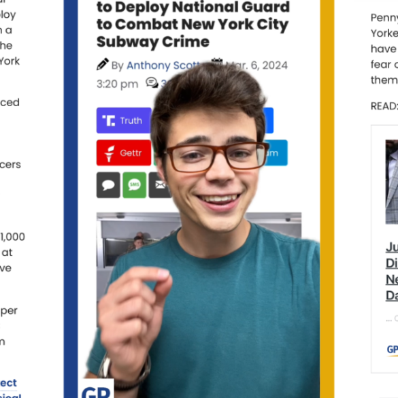The image size is (398, 398).
Task: Open the comment count link
Action: (163, 84)
